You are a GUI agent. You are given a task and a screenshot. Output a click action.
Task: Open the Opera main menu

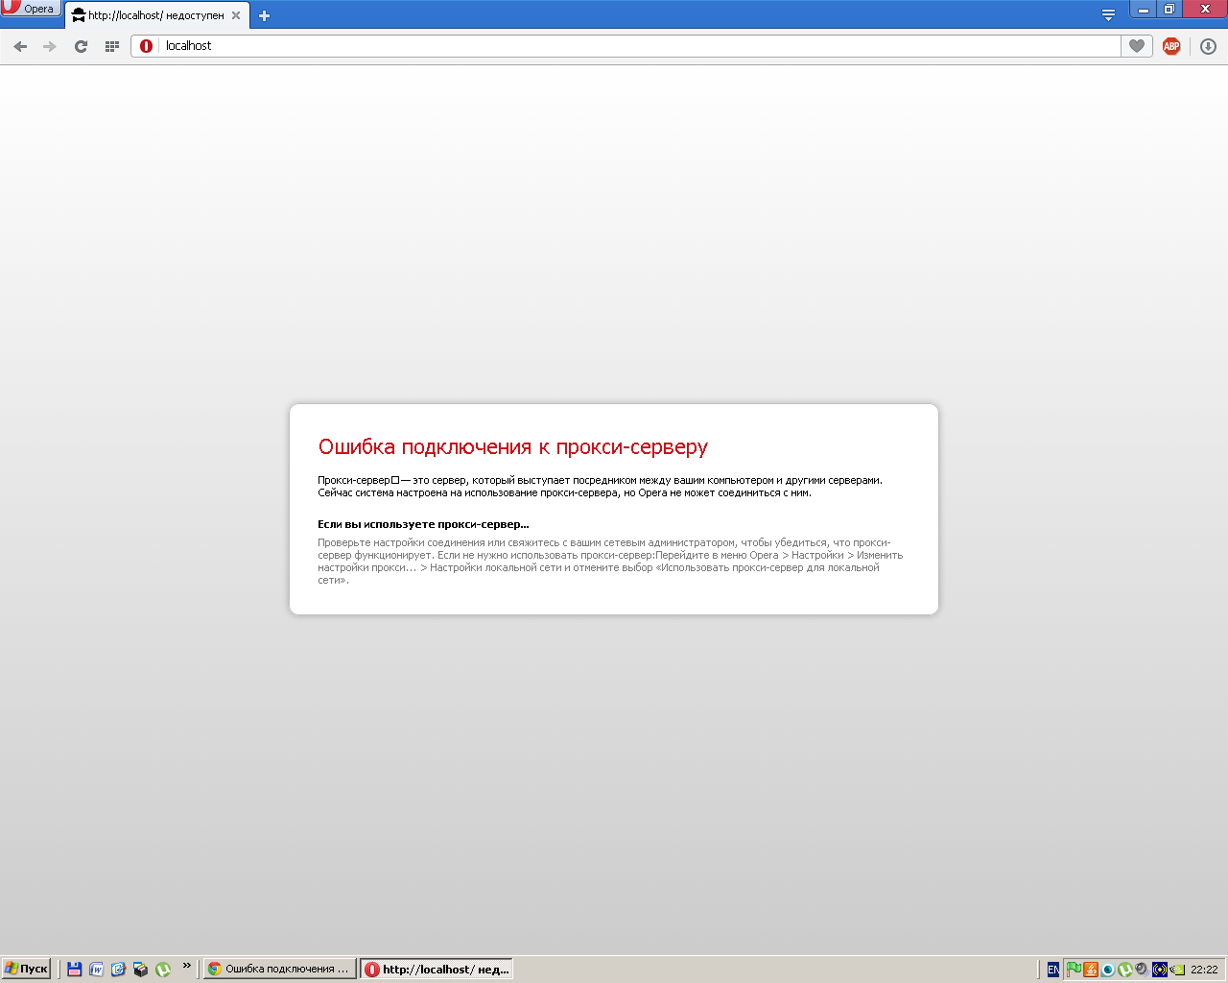(x=31, y=9)
